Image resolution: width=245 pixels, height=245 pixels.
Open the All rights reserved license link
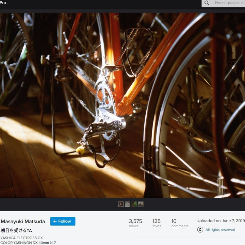220,230
